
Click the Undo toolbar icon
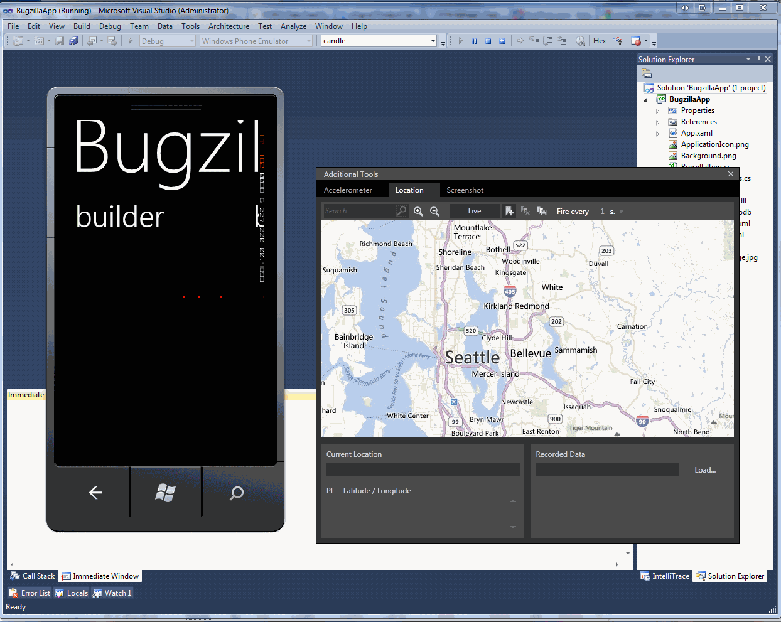coord(92,41)
